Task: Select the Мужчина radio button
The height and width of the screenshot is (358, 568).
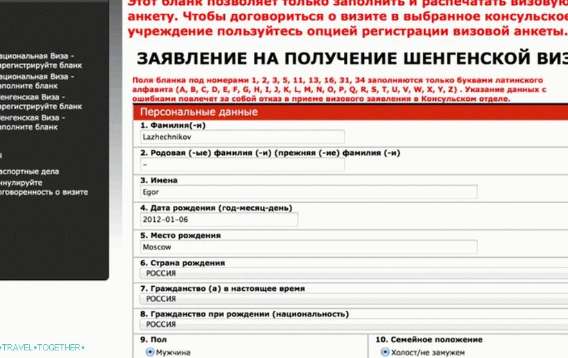Action: click(149, 352)
